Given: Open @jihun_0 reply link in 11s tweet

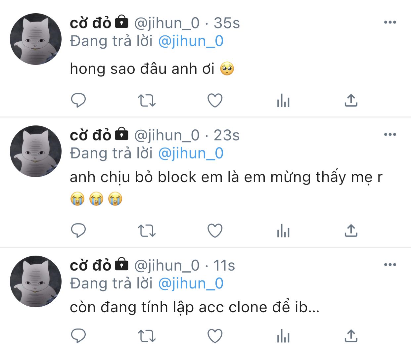Looking at the screenshot, I should [191, 284].
